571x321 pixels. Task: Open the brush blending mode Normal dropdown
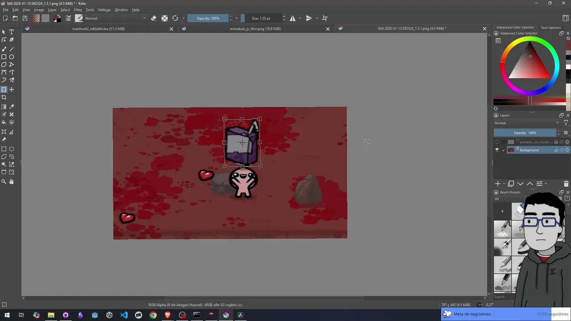[115, 18]
